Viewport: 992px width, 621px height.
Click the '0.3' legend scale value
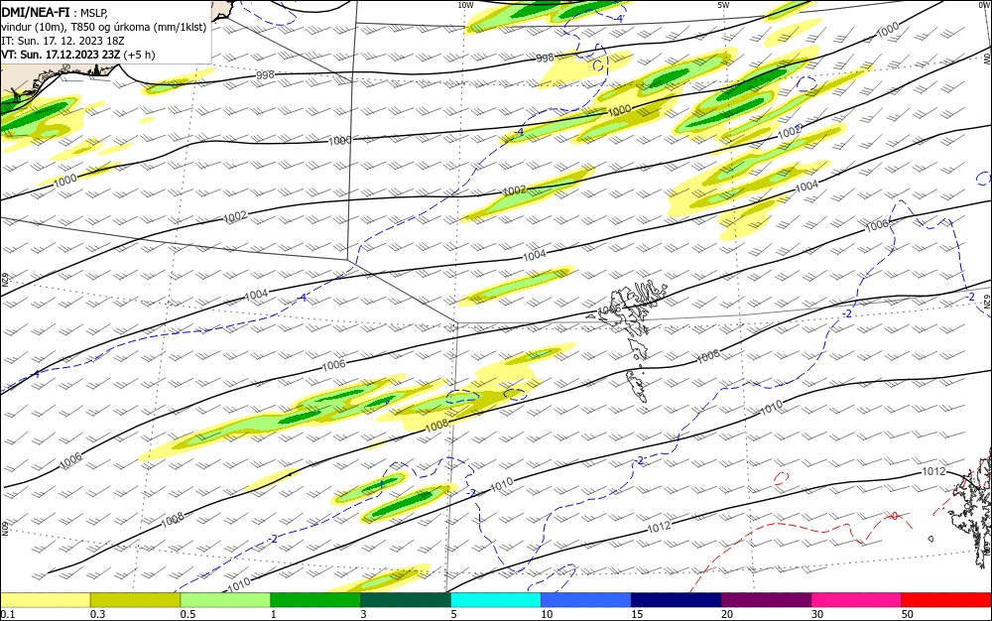[x=97, y=615]
